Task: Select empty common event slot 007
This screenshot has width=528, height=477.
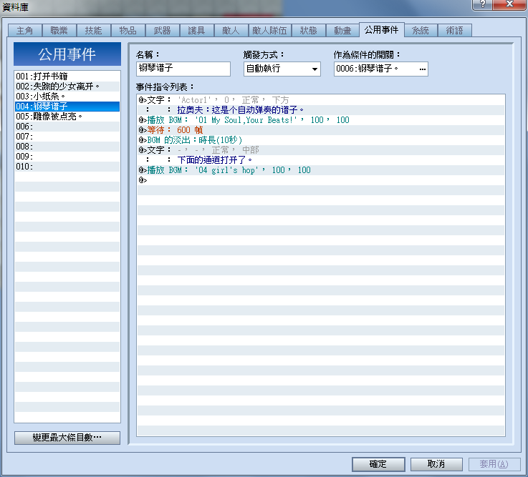Action: [x=67, y=137]
